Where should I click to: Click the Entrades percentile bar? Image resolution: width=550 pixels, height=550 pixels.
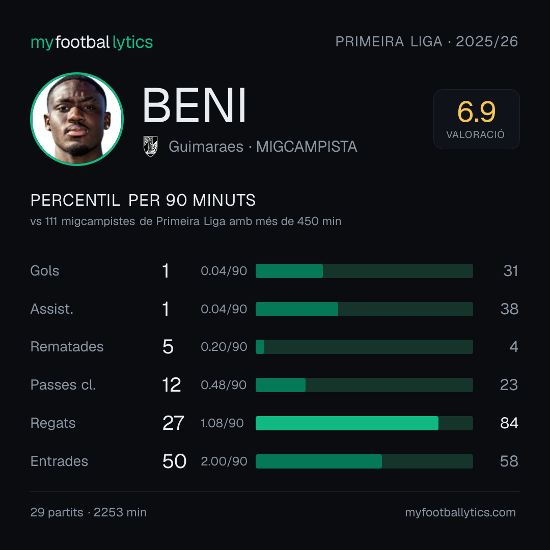364,461
